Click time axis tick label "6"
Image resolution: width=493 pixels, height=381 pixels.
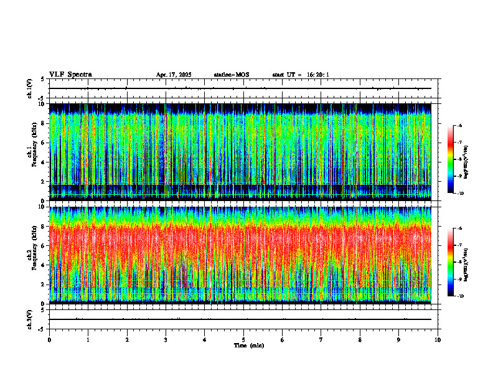click(x=283, y=340)
